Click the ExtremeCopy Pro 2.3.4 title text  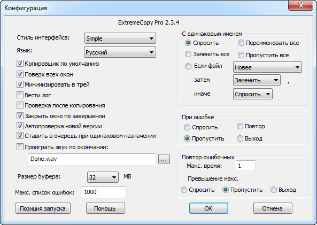point(149,22)
